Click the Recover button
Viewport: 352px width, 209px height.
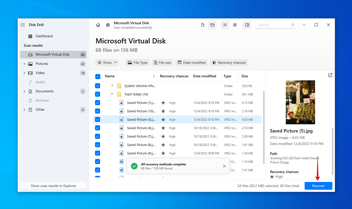click(318, 186)
